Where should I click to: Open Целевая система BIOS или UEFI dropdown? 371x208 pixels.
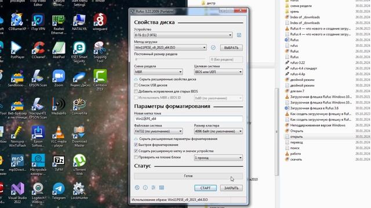click(x=219, y=72)
